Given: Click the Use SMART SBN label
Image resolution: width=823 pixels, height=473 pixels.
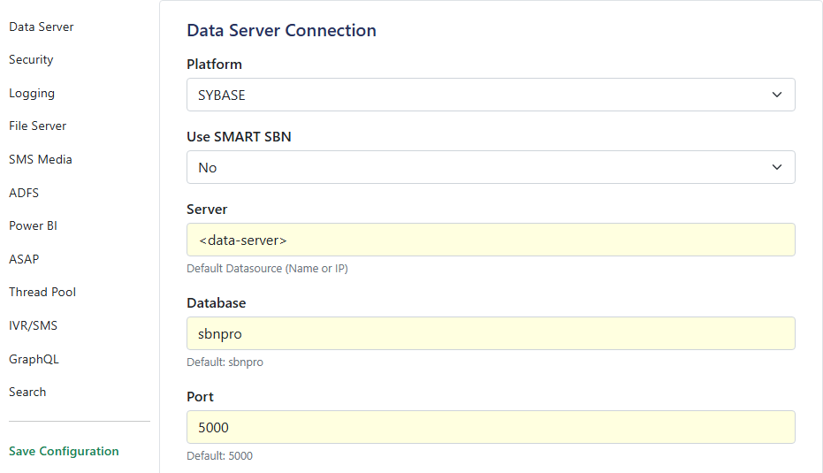Looking at the screenshot, I should (239, 136).
